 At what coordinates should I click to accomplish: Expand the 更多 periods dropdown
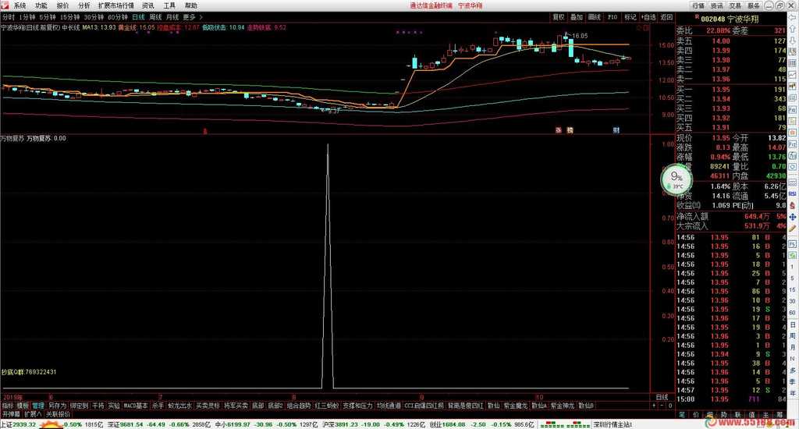point(192,17)
